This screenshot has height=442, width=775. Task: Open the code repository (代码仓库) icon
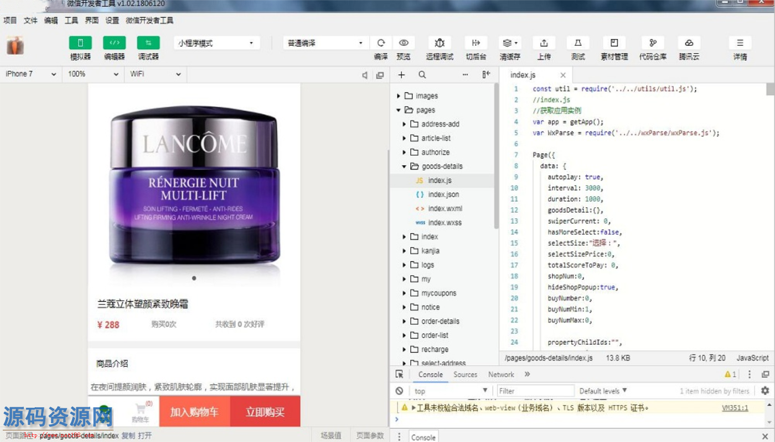coord(653,43)
